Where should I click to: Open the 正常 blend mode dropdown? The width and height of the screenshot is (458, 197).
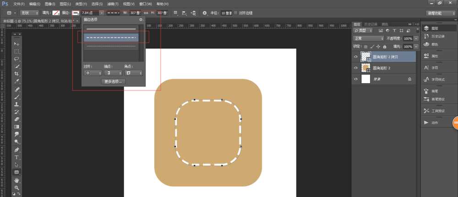click(x=369, y=38)
